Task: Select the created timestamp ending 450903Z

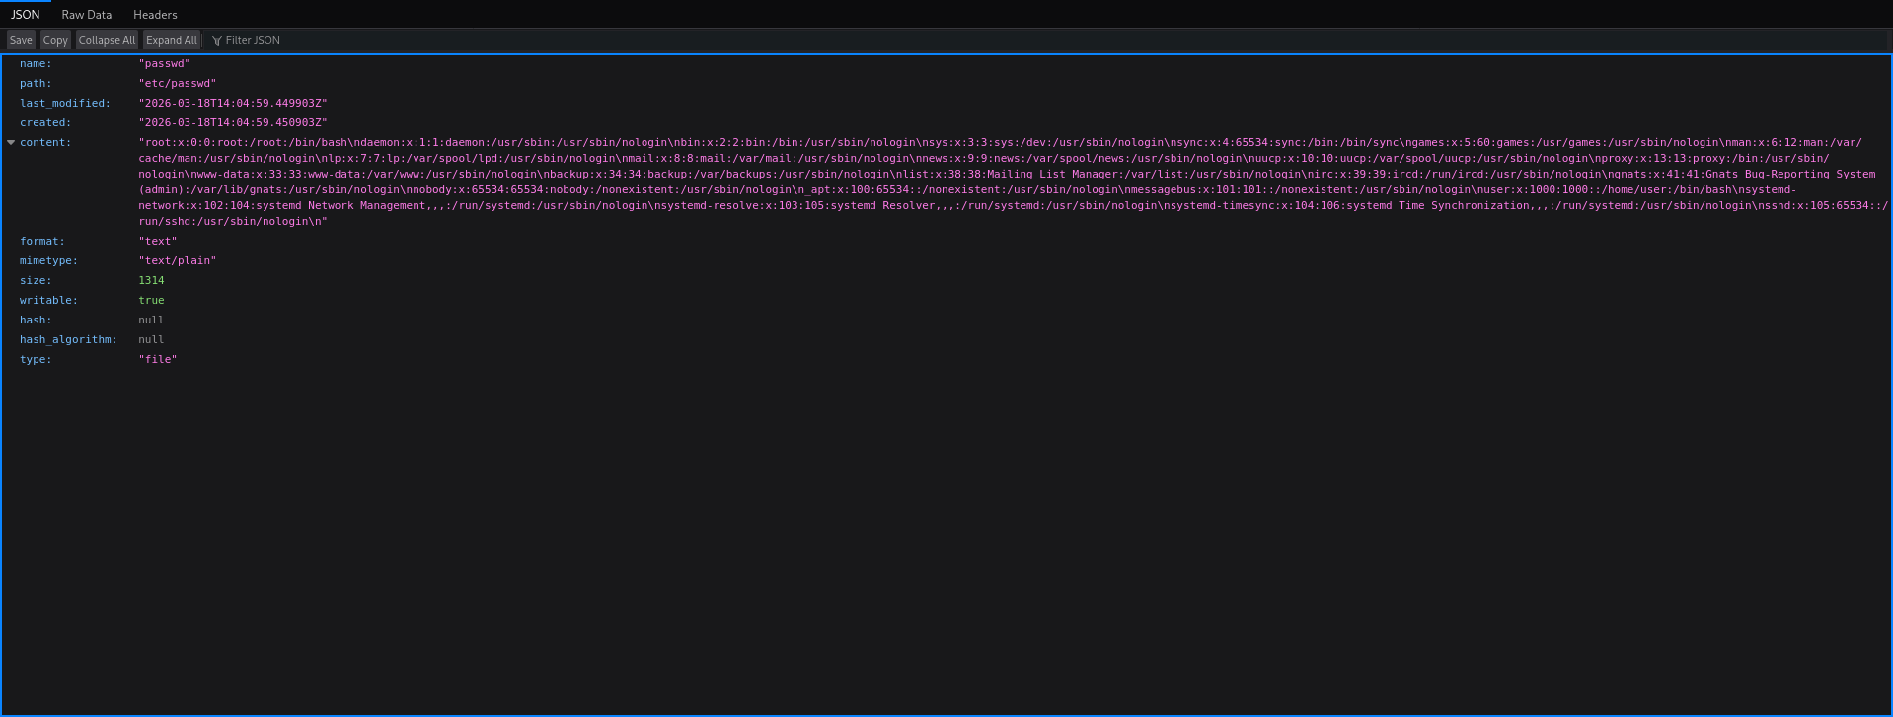Action: tap(233, 122)
